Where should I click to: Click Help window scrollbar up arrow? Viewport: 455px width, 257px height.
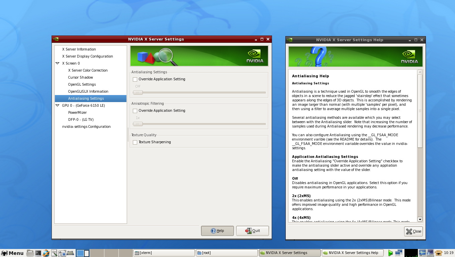pyautogui.click(x=420, y=72)
